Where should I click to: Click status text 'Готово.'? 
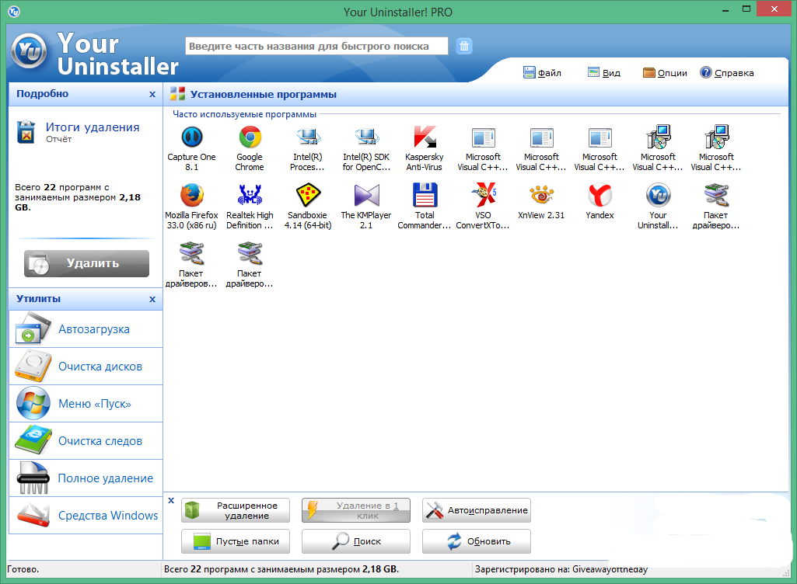tap(23, 569)
